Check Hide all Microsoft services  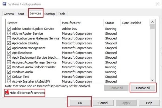(7, 92)
